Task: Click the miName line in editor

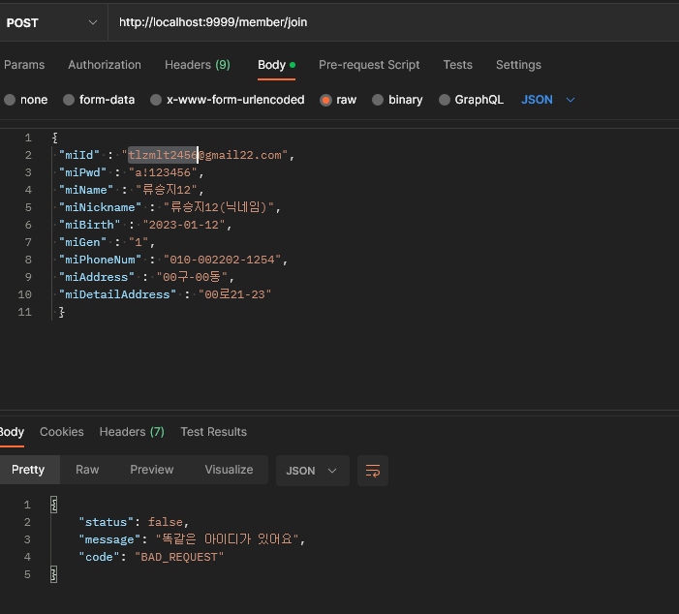Action: (131, 190)
